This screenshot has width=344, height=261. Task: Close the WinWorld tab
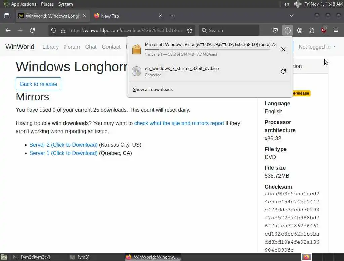click(85, 16)
